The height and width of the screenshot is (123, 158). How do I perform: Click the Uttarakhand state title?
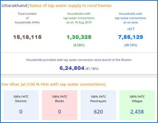click(15, 5)
